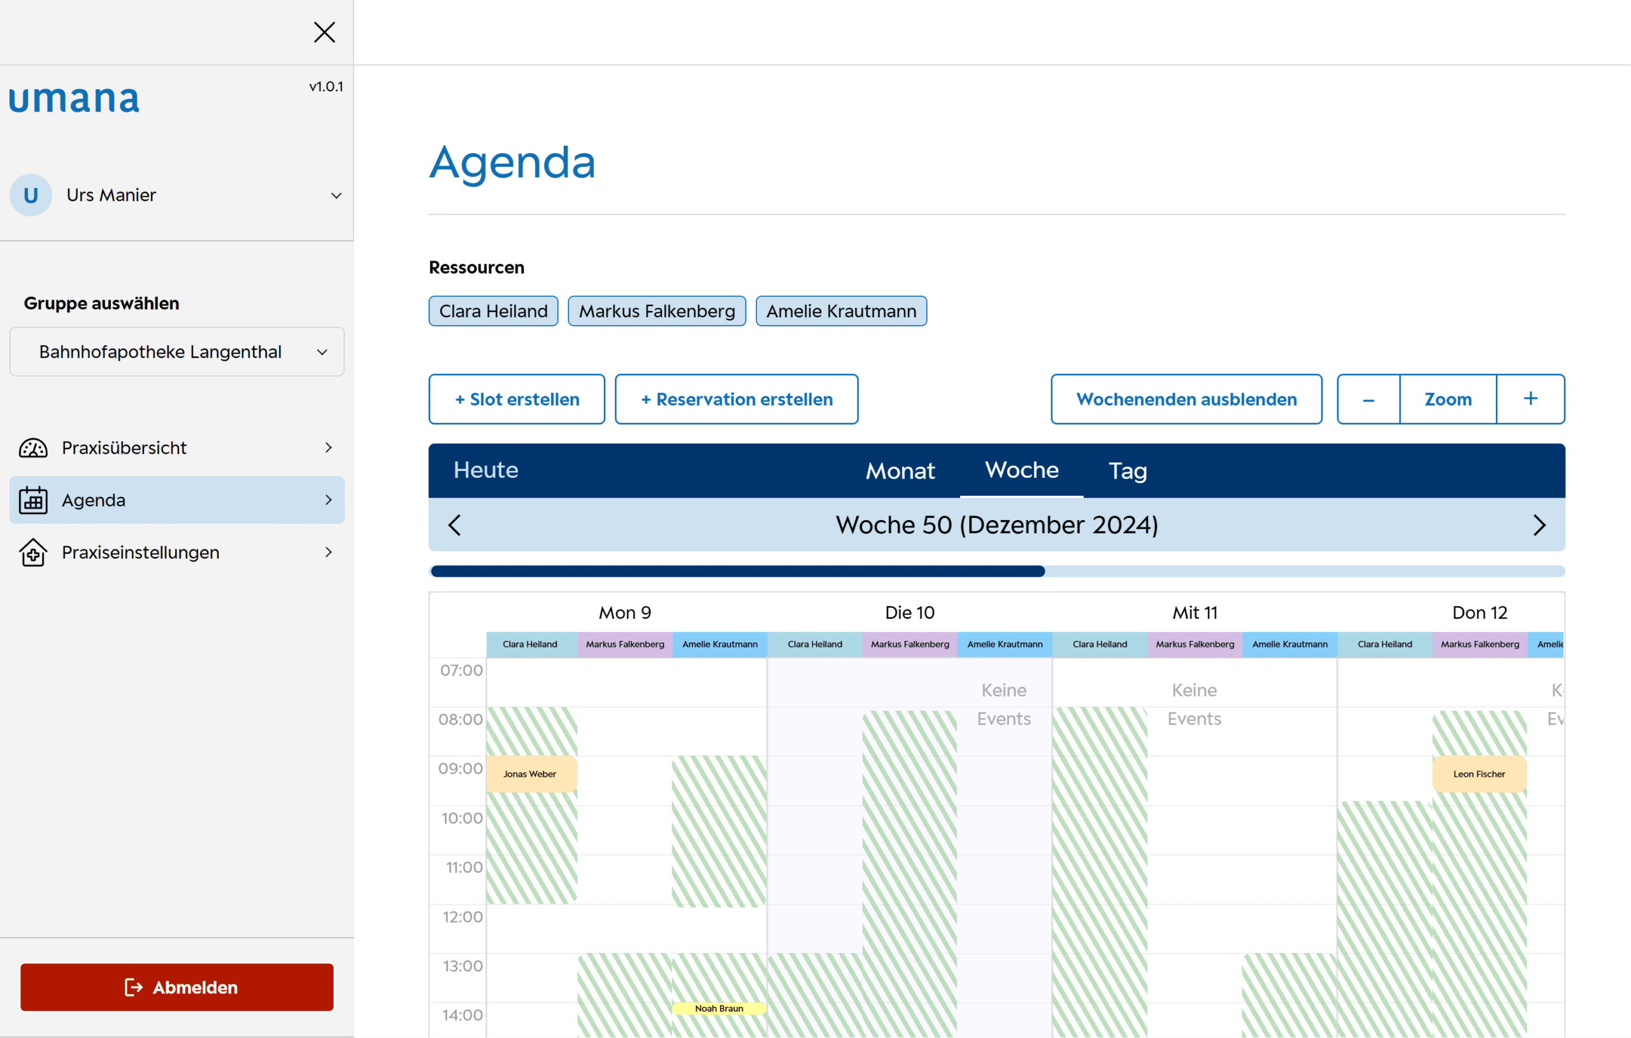Click the Mit 11 day header
This screenshot has width=1631, height=1038.
pyautogui.click(x=1195, y=612)
